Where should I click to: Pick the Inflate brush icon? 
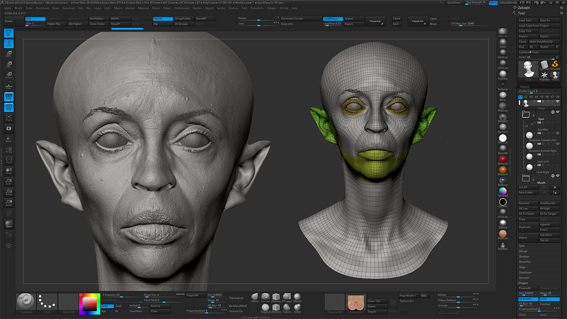point(297,309)
